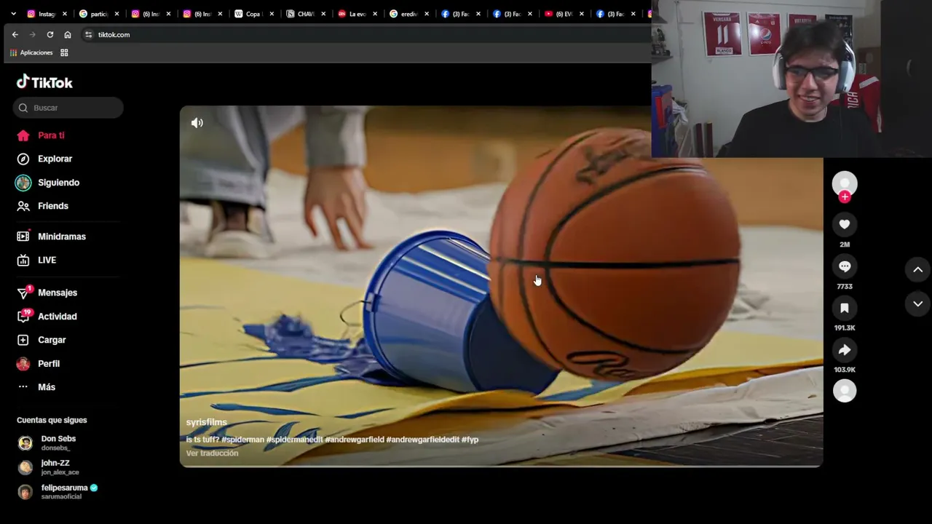Open the comments with 7733 count

[845, 266]
